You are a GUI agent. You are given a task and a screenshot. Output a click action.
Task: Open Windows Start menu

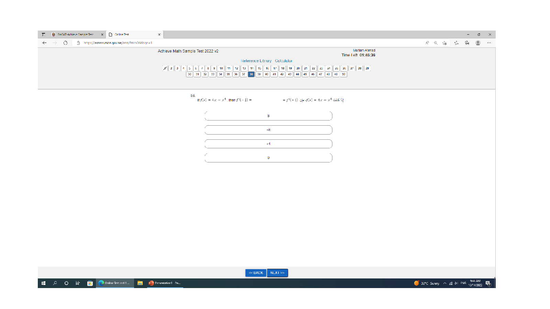pyautogui.click(x=43, y=283)
